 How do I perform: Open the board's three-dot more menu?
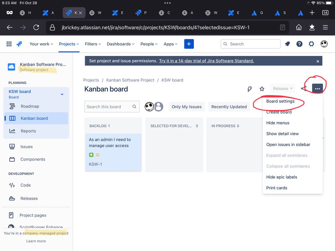click(x=317, y=88)
